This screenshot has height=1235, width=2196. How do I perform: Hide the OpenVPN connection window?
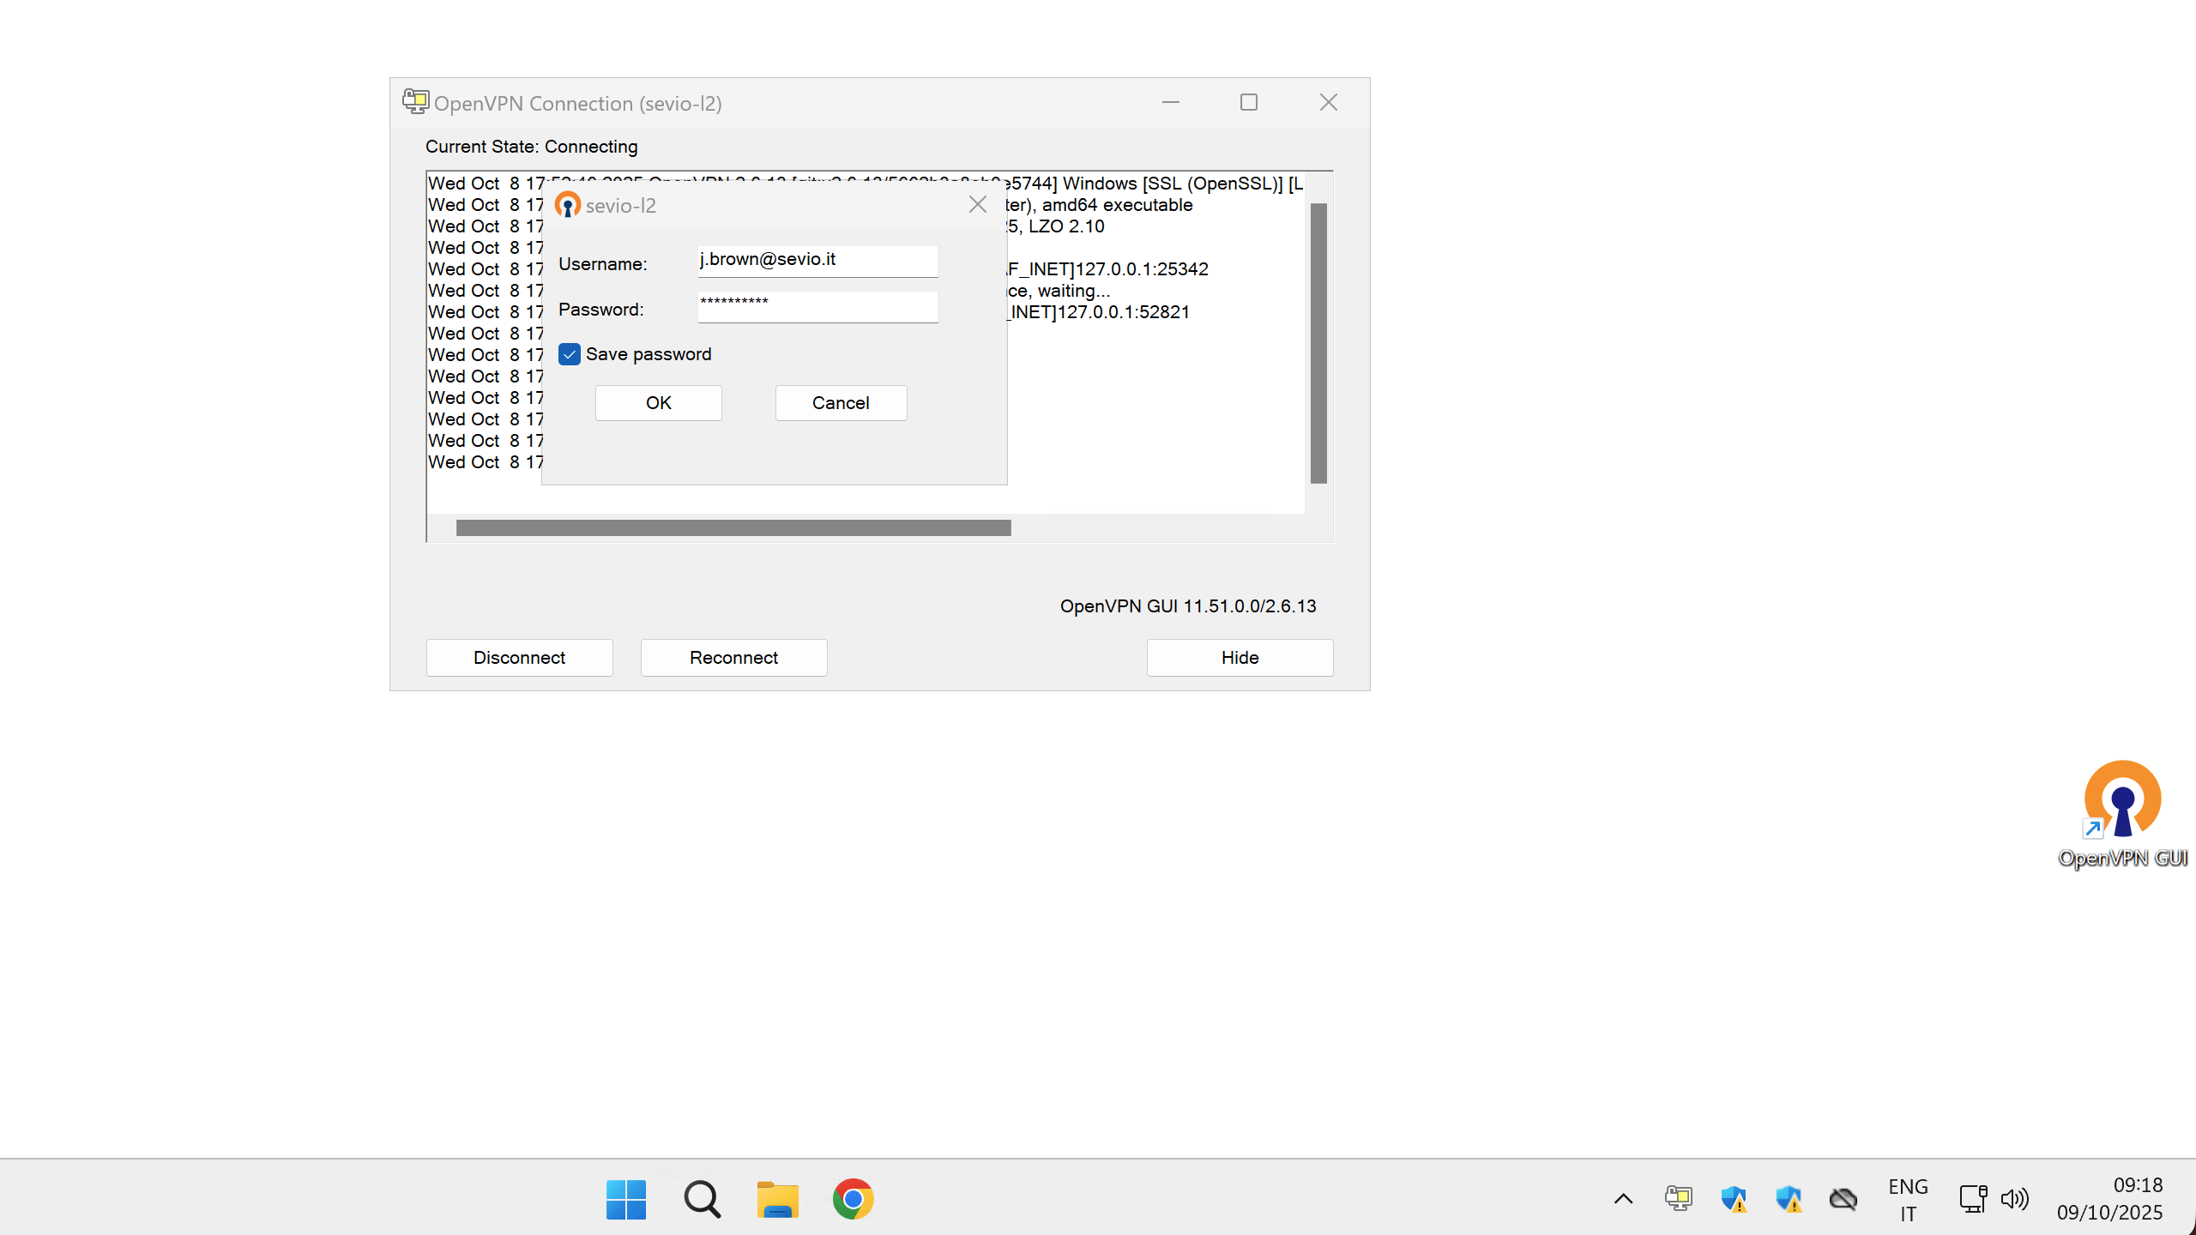tap(1240, 658)
